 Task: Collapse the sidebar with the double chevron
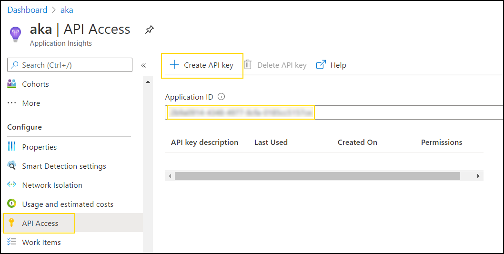pyautogui.click(x=144, y=65)
